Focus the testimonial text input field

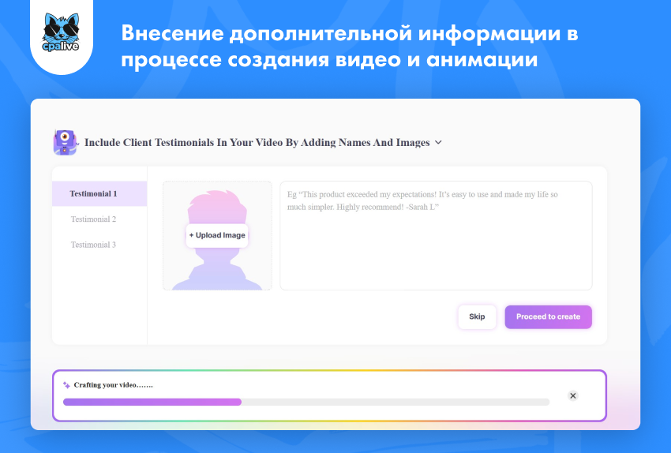tap(436, 236)
